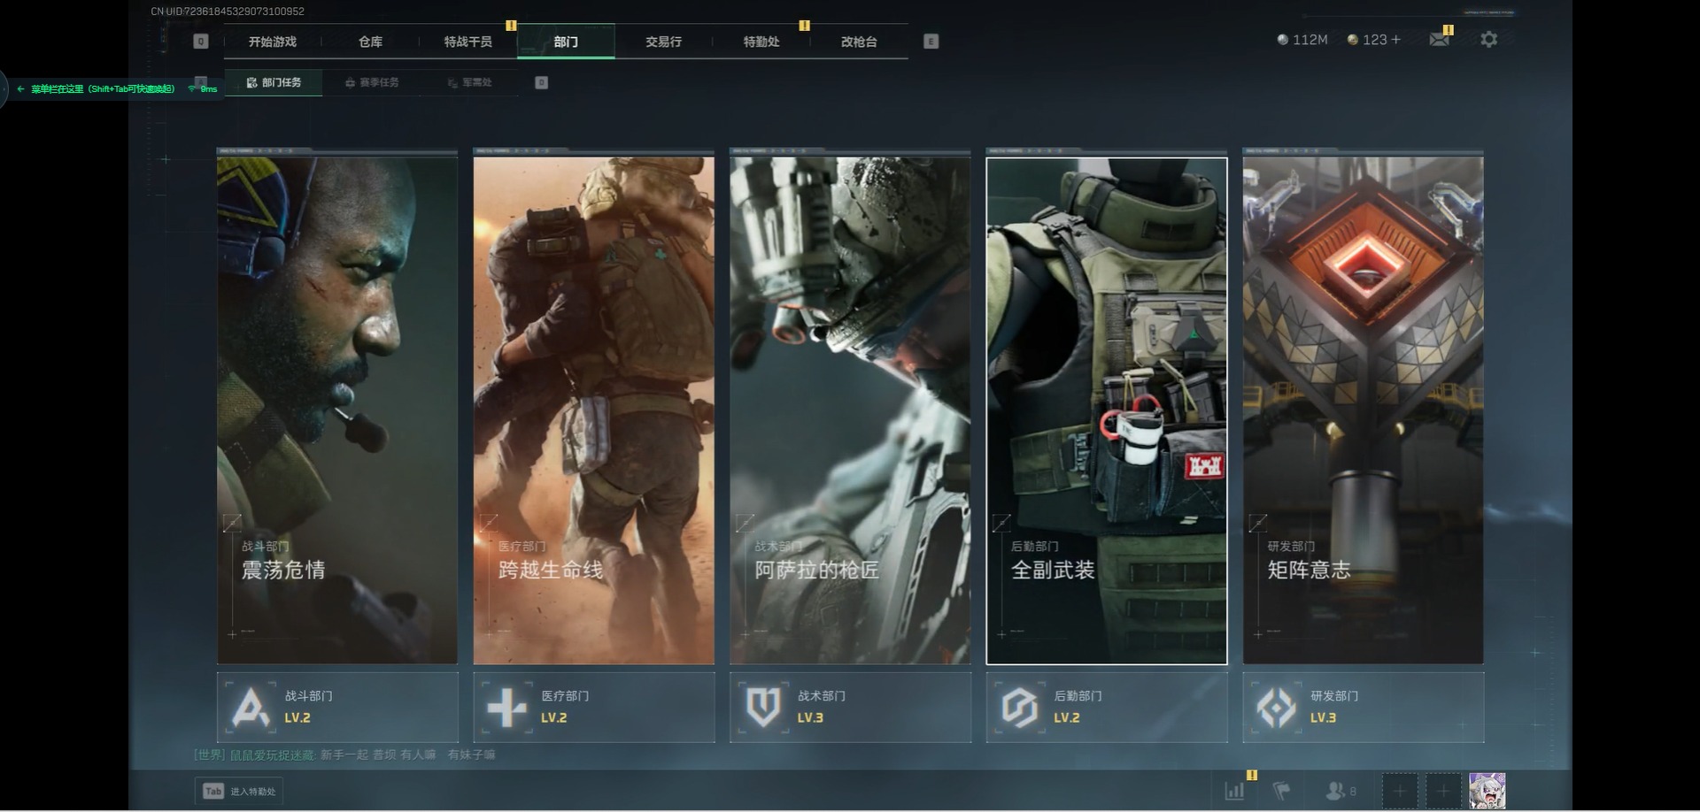Open the 仓库 tab

click(370, 42)
